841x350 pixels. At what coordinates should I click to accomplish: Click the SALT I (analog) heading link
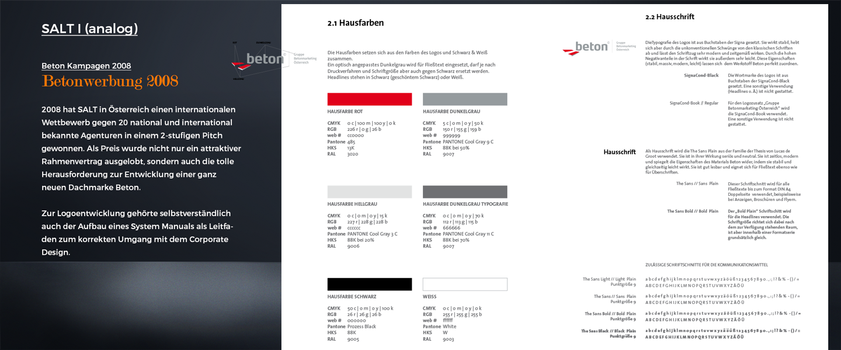click(89, 29)
